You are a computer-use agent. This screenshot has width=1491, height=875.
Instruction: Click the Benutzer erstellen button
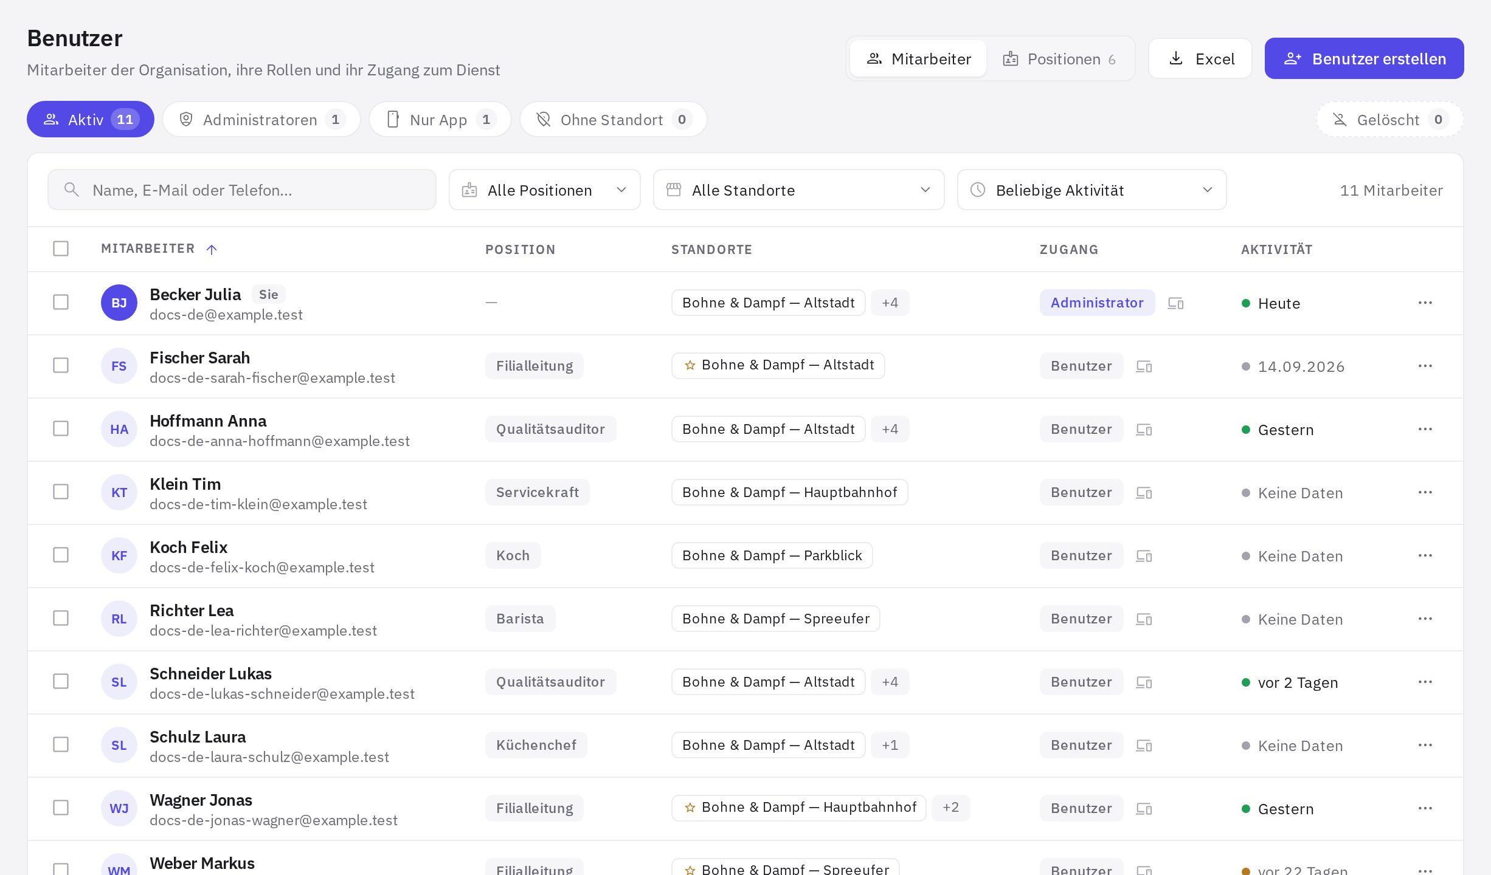click(1364, 59)
